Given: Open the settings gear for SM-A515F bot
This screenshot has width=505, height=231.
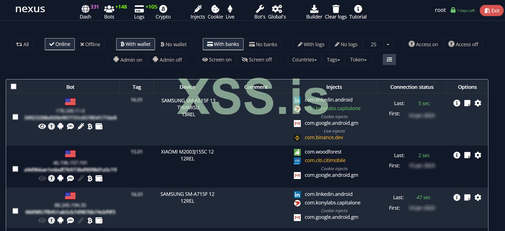Looking at the screenshot, I should coord(478,103).
